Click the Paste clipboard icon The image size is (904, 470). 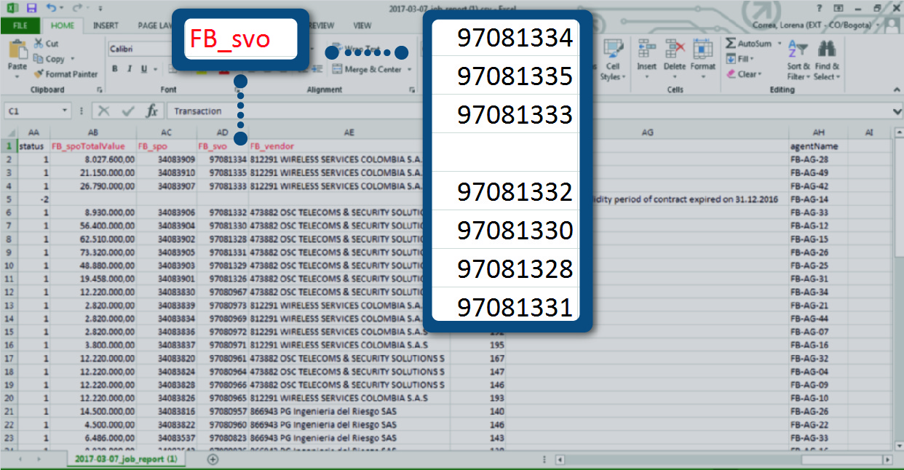tap(17, 52)
